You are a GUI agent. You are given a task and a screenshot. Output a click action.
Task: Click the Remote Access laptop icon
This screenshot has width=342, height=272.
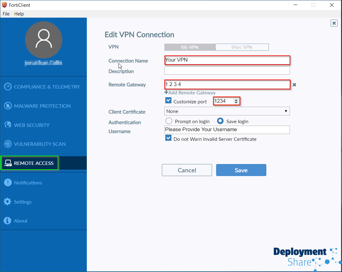point(8,163)
